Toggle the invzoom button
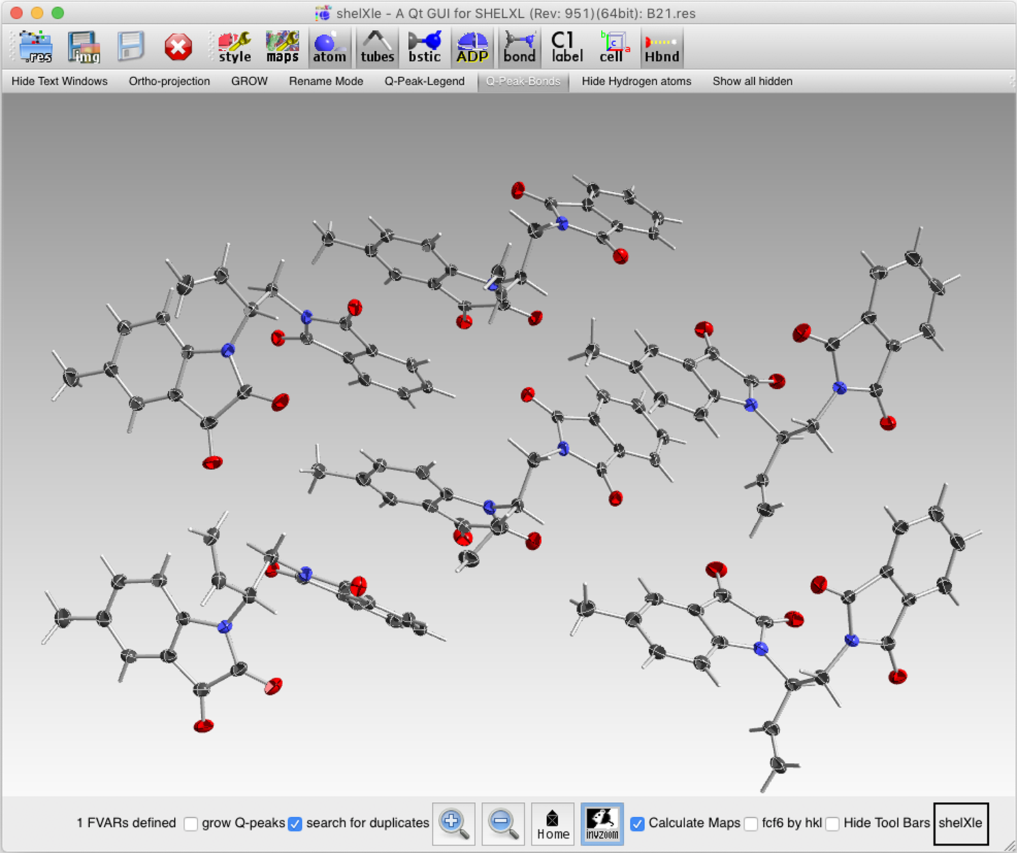Screen dimensions: 1017x853 pyautogui.click(x=603, y=824)
